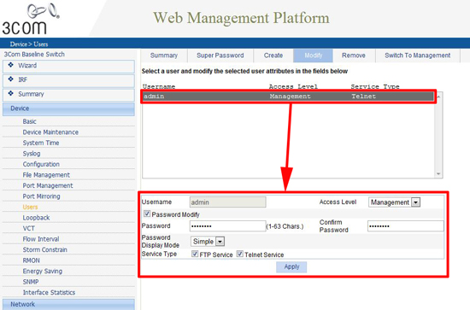Open System Time settings

(41, 143)
